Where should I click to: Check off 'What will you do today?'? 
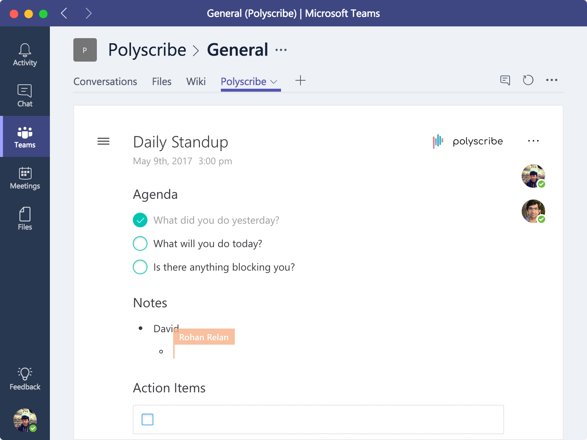click(140, 243)
